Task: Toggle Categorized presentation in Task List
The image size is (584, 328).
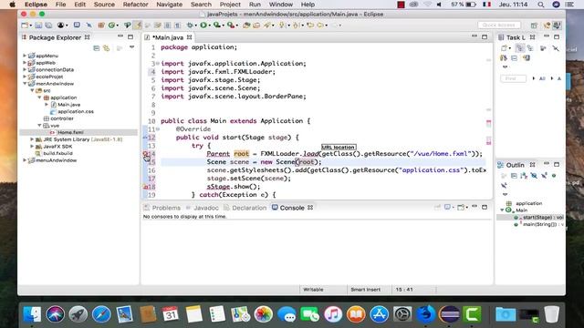Action: point(519,48)
